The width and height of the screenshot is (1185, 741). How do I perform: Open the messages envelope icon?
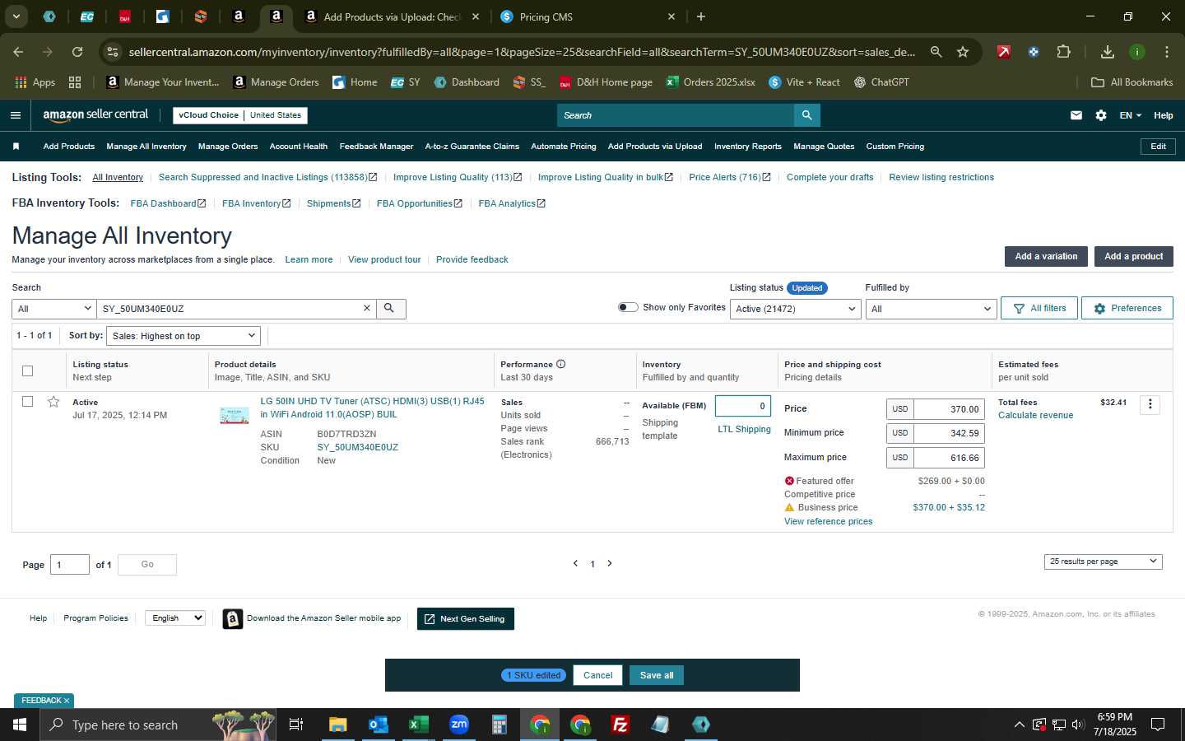[1076, 115]
